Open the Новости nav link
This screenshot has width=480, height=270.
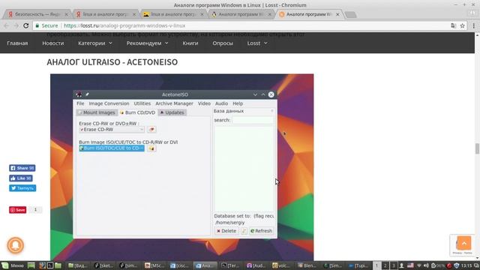[53, 43]
